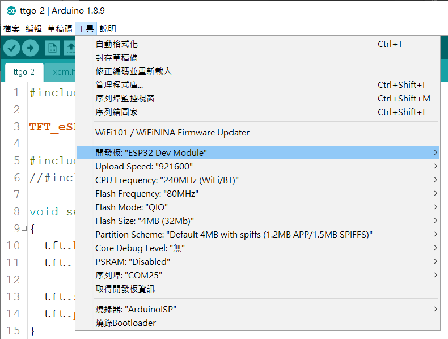Expand Flash Frequency "80MHz" submenu
This screenshot has height=339, width=448.
[257, 194]
